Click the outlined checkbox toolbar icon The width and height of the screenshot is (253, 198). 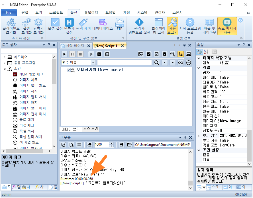click(x=156, y=54)
